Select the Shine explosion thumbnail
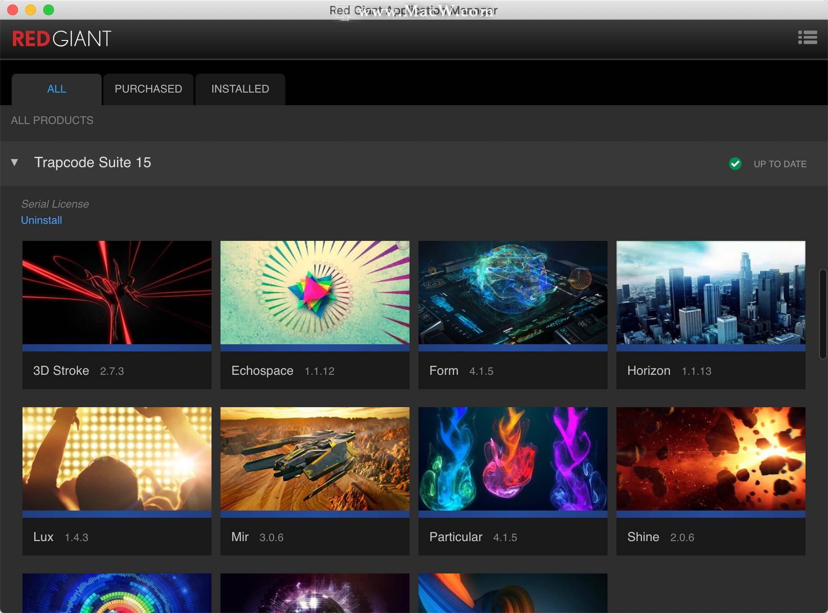 click(x=711, y=459)
